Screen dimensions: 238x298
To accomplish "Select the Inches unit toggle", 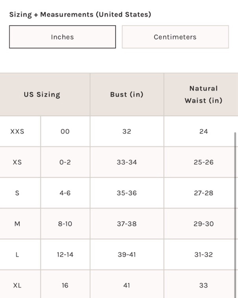I will [x=62, y=37].
